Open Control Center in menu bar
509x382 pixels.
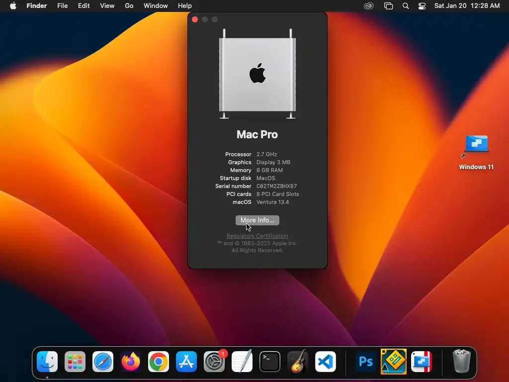[422, 6]
